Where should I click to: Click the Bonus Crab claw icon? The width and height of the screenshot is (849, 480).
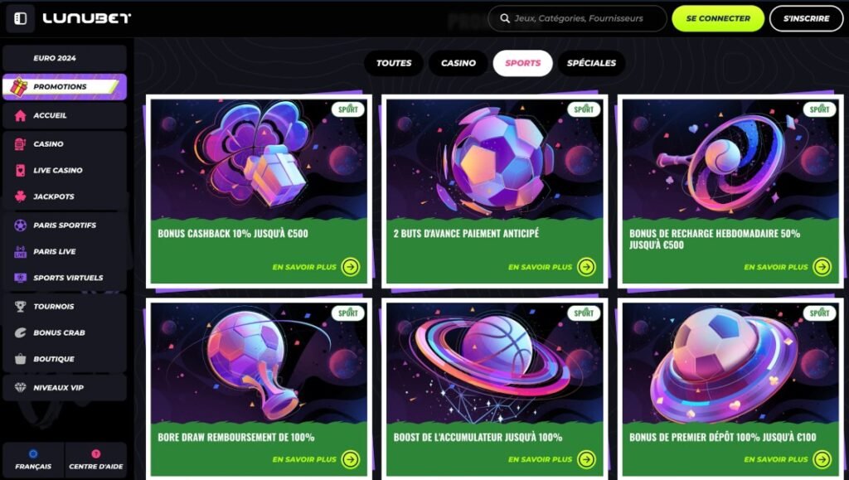pyautogui.click(x=20, y=332)
